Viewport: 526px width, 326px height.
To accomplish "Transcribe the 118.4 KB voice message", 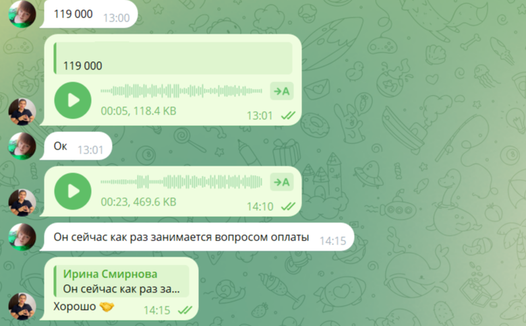I will [282, 91].
